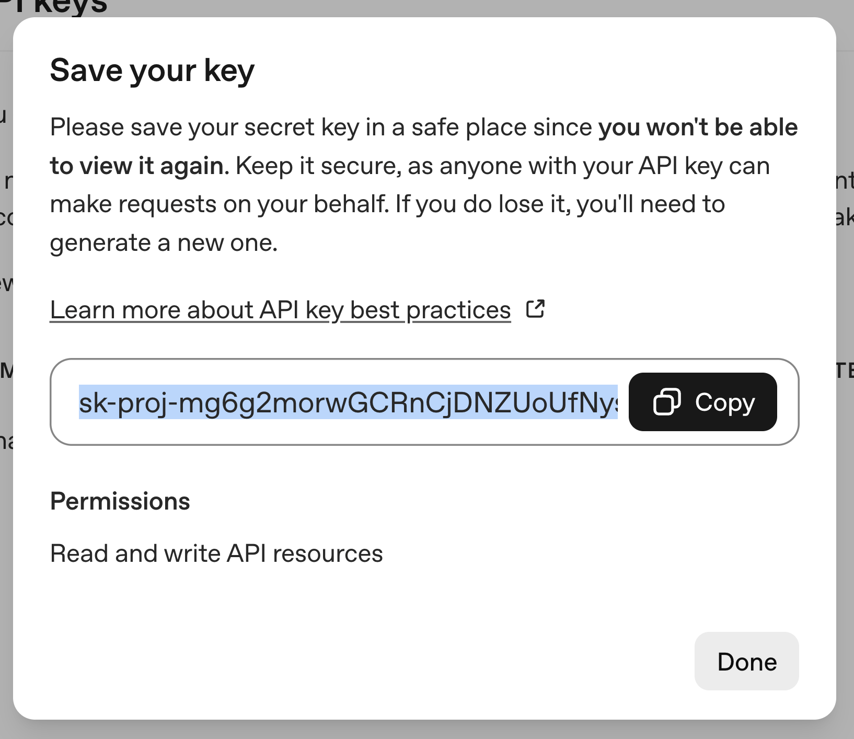Screen dimensions: 854x739
Task: Click the "make requests on your behalf" text
Action: (x=220, y=204)
